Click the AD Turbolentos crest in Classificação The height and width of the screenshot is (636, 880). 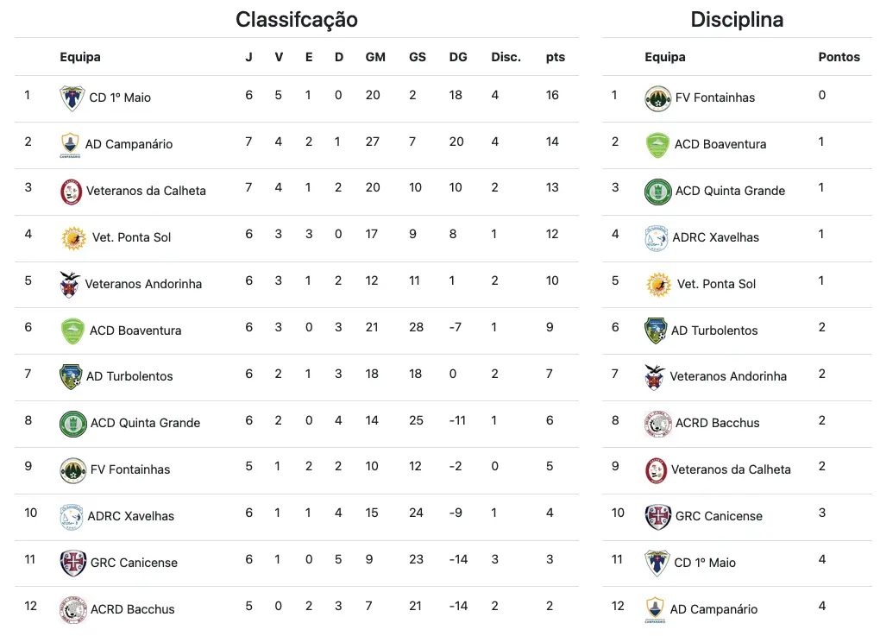click(71, 376)
